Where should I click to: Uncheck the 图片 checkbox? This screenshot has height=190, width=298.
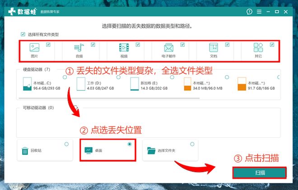click(48, 45)
